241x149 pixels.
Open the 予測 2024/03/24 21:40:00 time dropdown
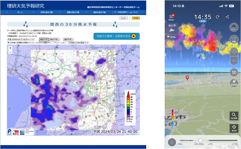[x=19, y=39]
